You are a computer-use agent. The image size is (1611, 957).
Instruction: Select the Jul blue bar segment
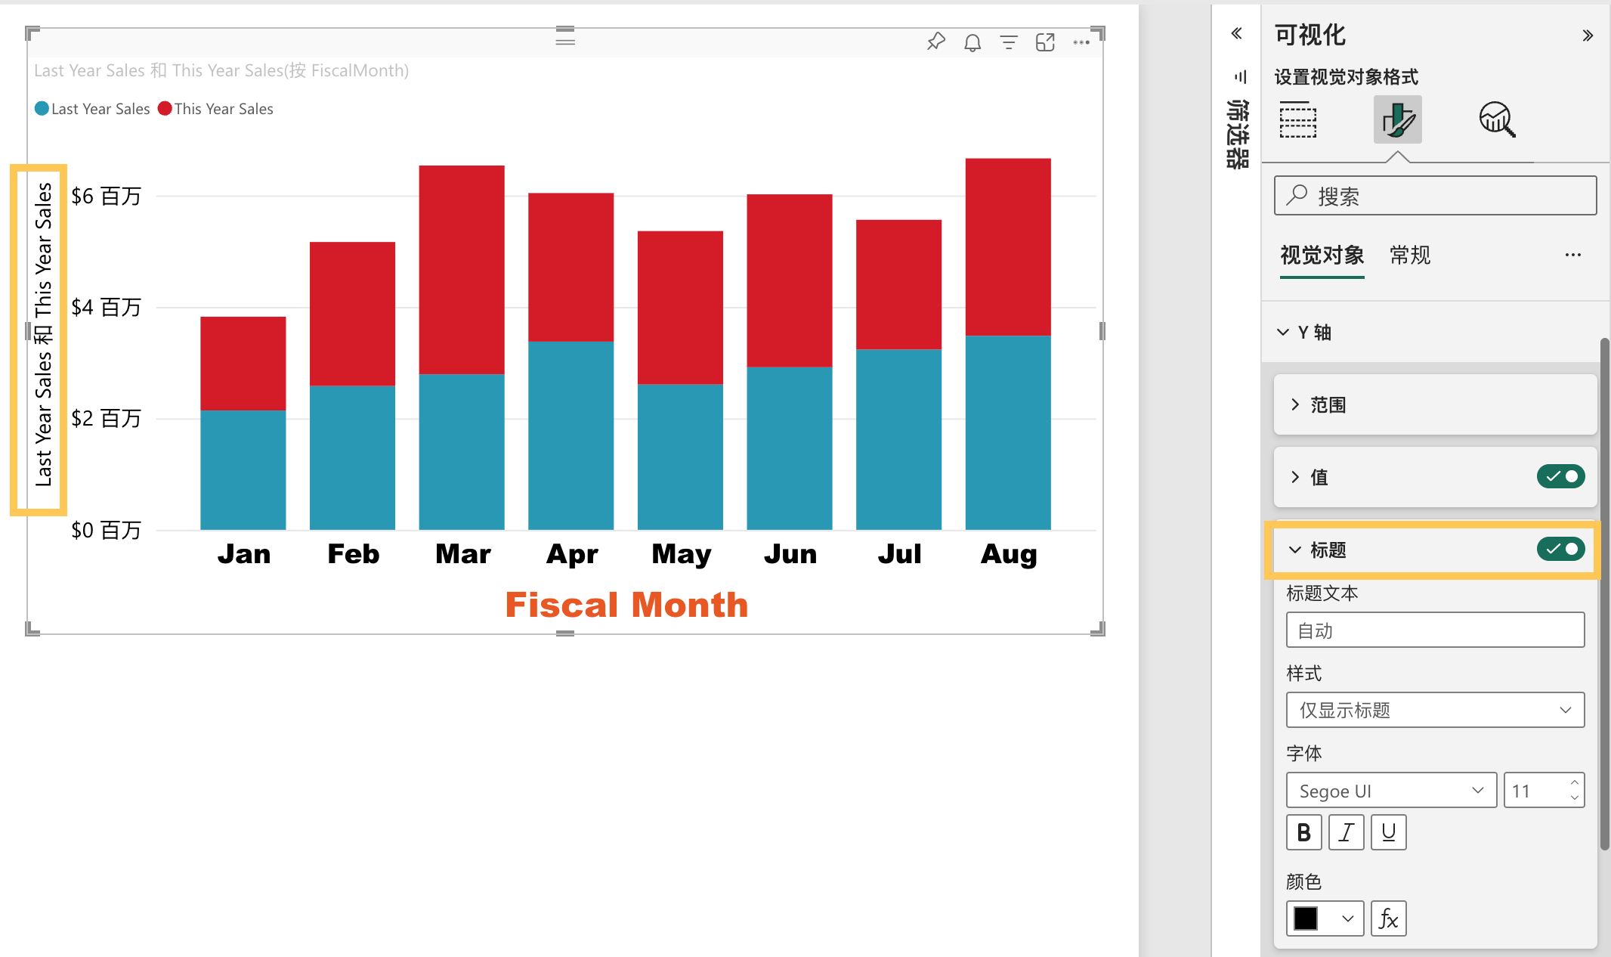pyautogui.click(x=898, y=439)
